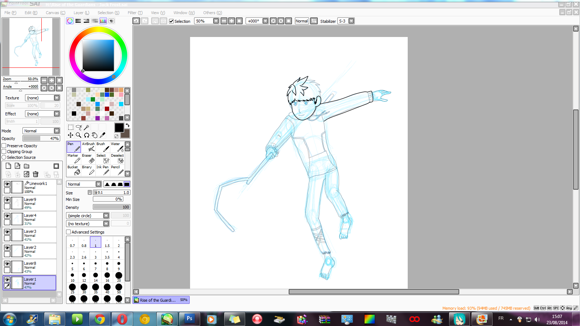Viewport: 580px width, 326px height.
Task: Enable Clipping Group
Action: coord(4,152)
